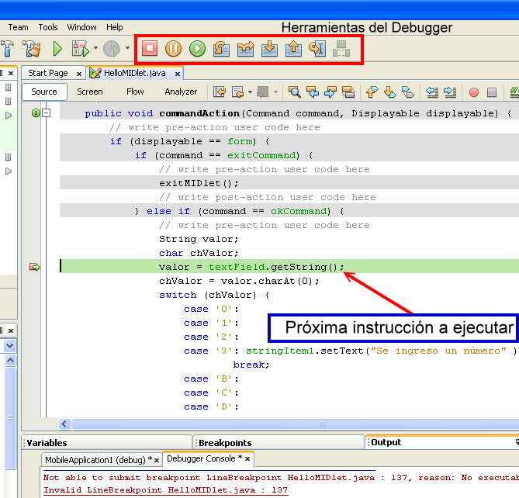Open the Debugger Console tab
This screenshot has height=498, width=519.
(x=200, y=458)
